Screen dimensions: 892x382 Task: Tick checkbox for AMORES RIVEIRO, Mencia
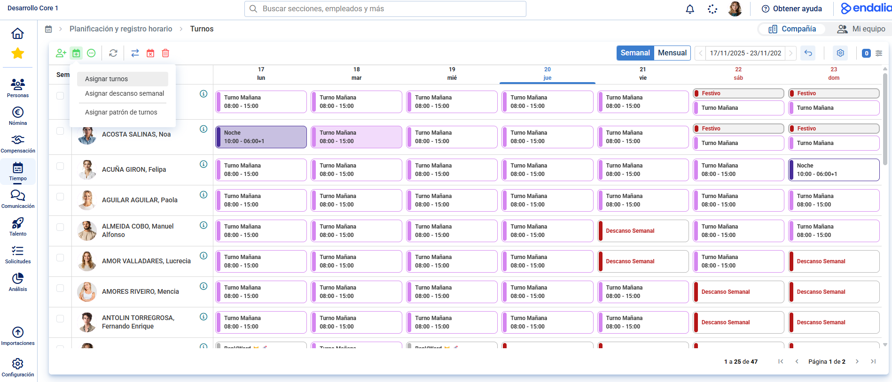[60, 288]
